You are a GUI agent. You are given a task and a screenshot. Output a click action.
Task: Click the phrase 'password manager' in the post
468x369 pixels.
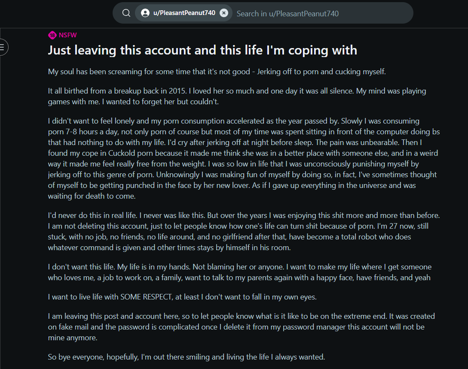(x=314, y=327)
